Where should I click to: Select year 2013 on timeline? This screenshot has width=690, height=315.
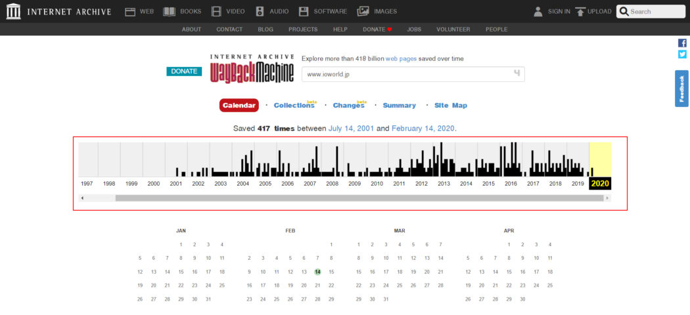pyautogui.click(x=444, y=184)
